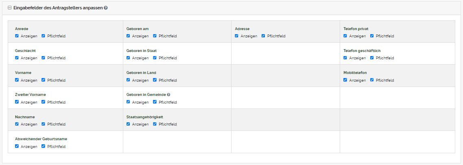Collapse the Eingabefelder des Antragstellers section
The height and width of the screenshot is (165, 463).
coord(10,8)
